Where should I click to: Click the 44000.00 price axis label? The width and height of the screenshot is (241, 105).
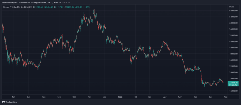point(233,47)
